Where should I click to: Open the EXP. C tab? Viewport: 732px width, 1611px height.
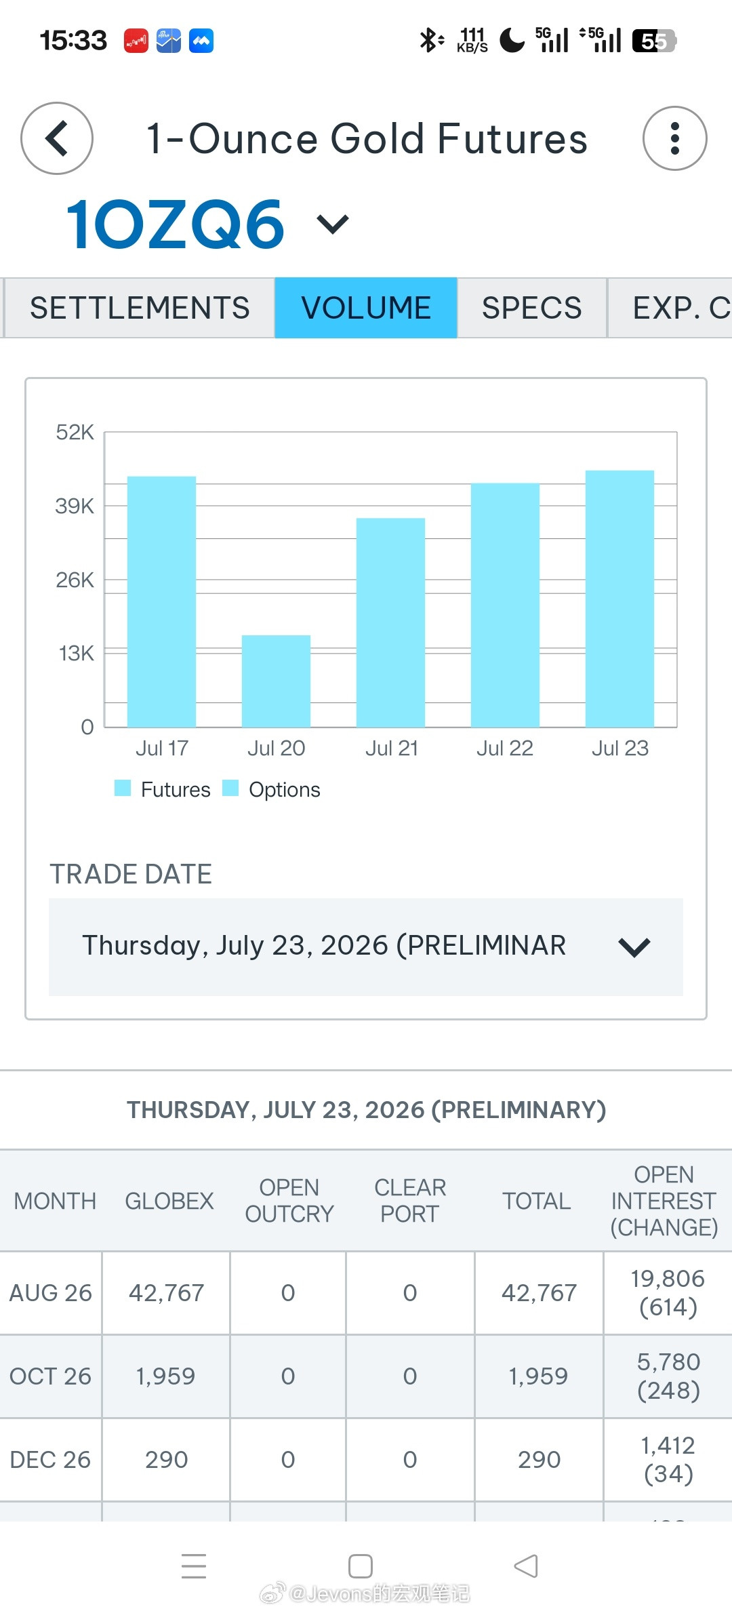670,308
